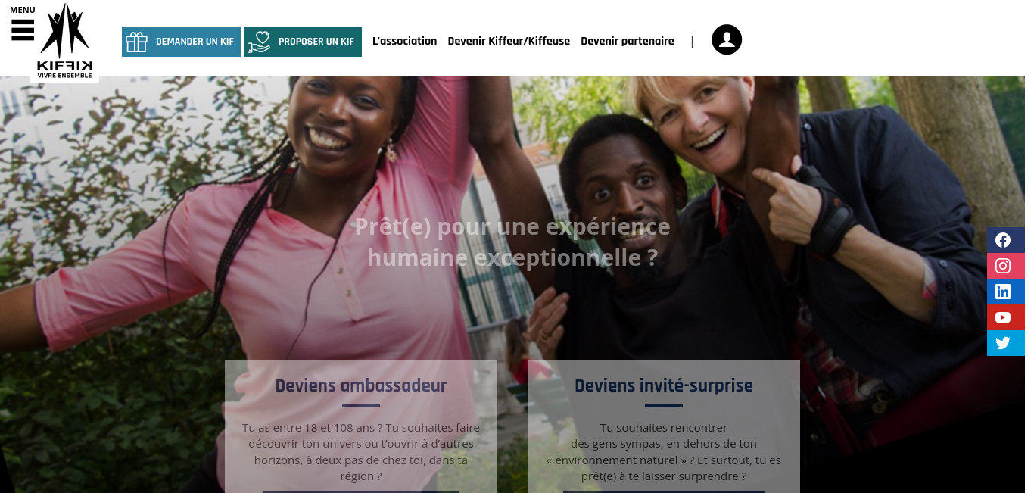Screen dimensions: 1034x493
Task: Open the Facebook social link
Action: 1003,240
